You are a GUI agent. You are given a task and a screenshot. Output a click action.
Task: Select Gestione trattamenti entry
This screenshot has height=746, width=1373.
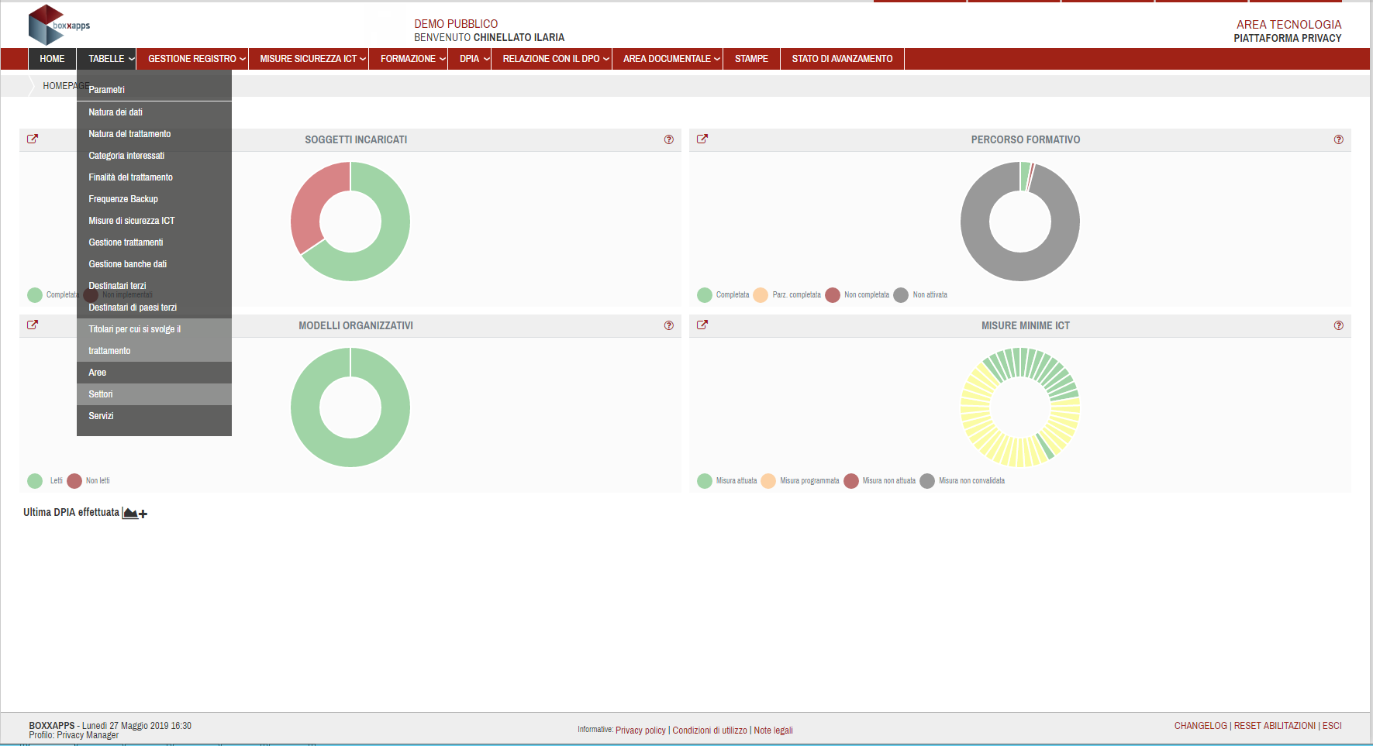(x=154, y=242)
